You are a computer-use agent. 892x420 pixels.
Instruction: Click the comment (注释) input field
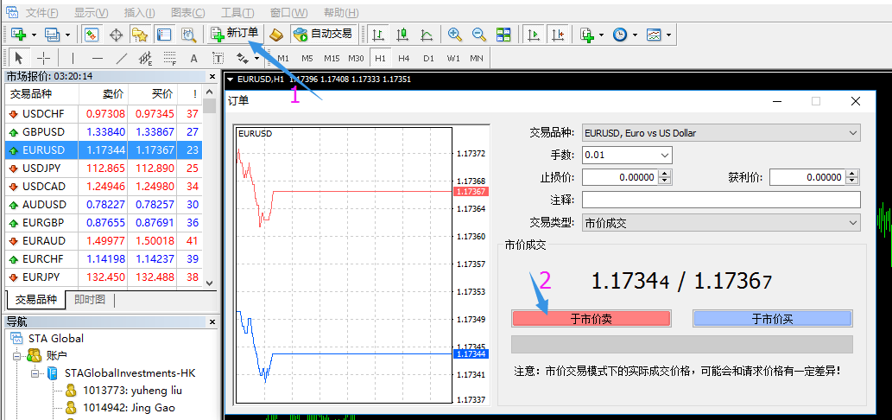(x=721, y=200)
